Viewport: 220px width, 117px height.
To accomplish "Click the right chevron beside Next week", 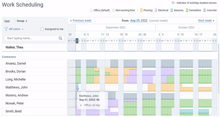I will pyautogui.click(x=214, y=21).
